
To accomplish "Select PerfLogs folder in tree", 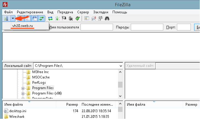I will pyautogui.click(x=39, y=83).
